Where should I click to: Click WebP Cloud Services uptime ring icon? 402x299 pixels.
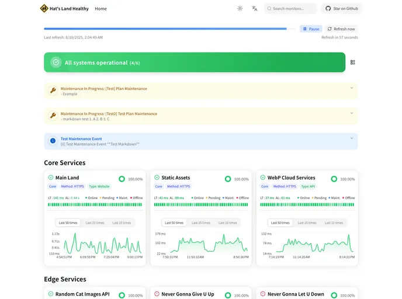tap(334, 179)
